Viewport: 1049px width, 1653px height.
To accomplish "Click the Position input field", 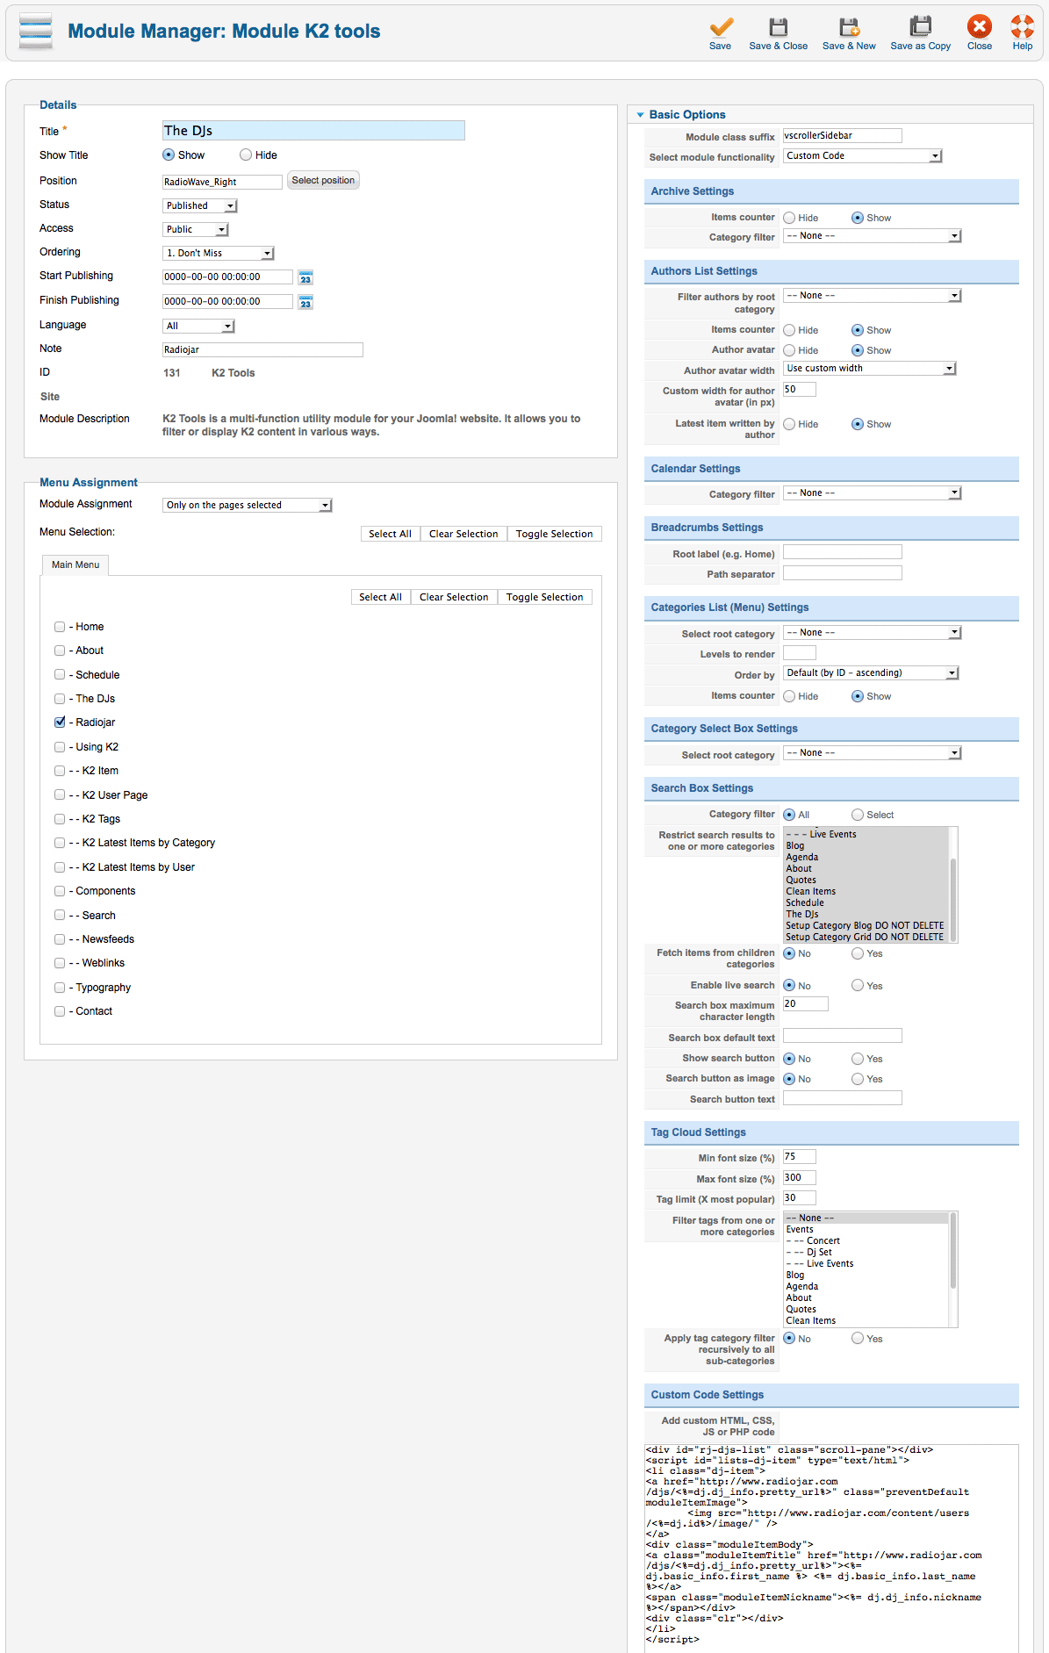I will (x=223, y=182).
